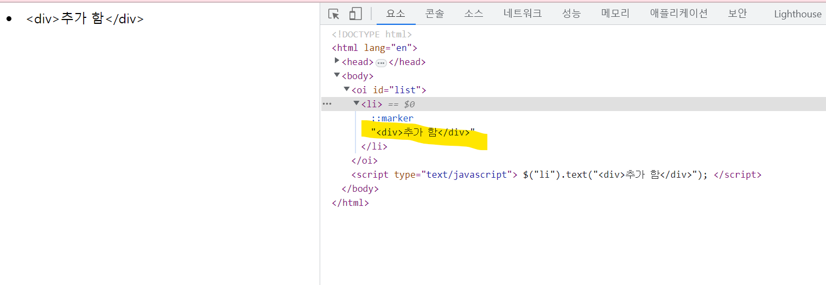The width and height of the screenshot is (826, 285).
Task: Select the ::marker pseudo-element row
Action: pos(392,118)
